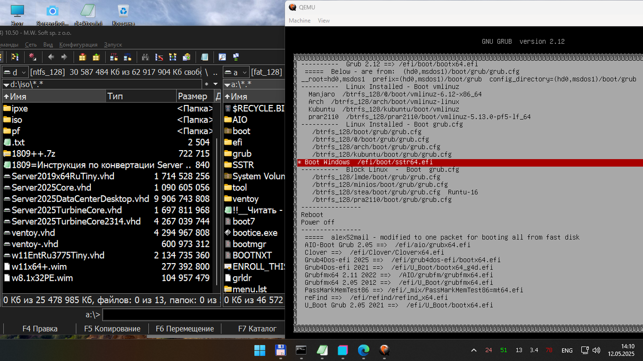This screenshot has height=361, width=643.
Task: Click the multi-rename tool toolbar icon
Action: pos(159,57)
